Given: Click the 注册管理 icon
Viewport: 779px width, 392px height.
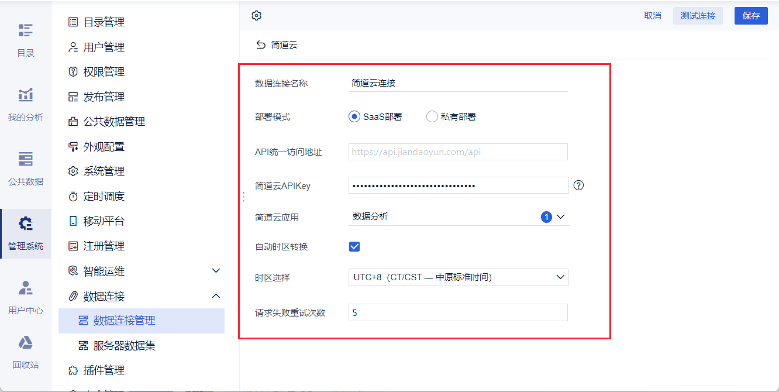Looking at the screenshot, I should [x=73, y=246].
